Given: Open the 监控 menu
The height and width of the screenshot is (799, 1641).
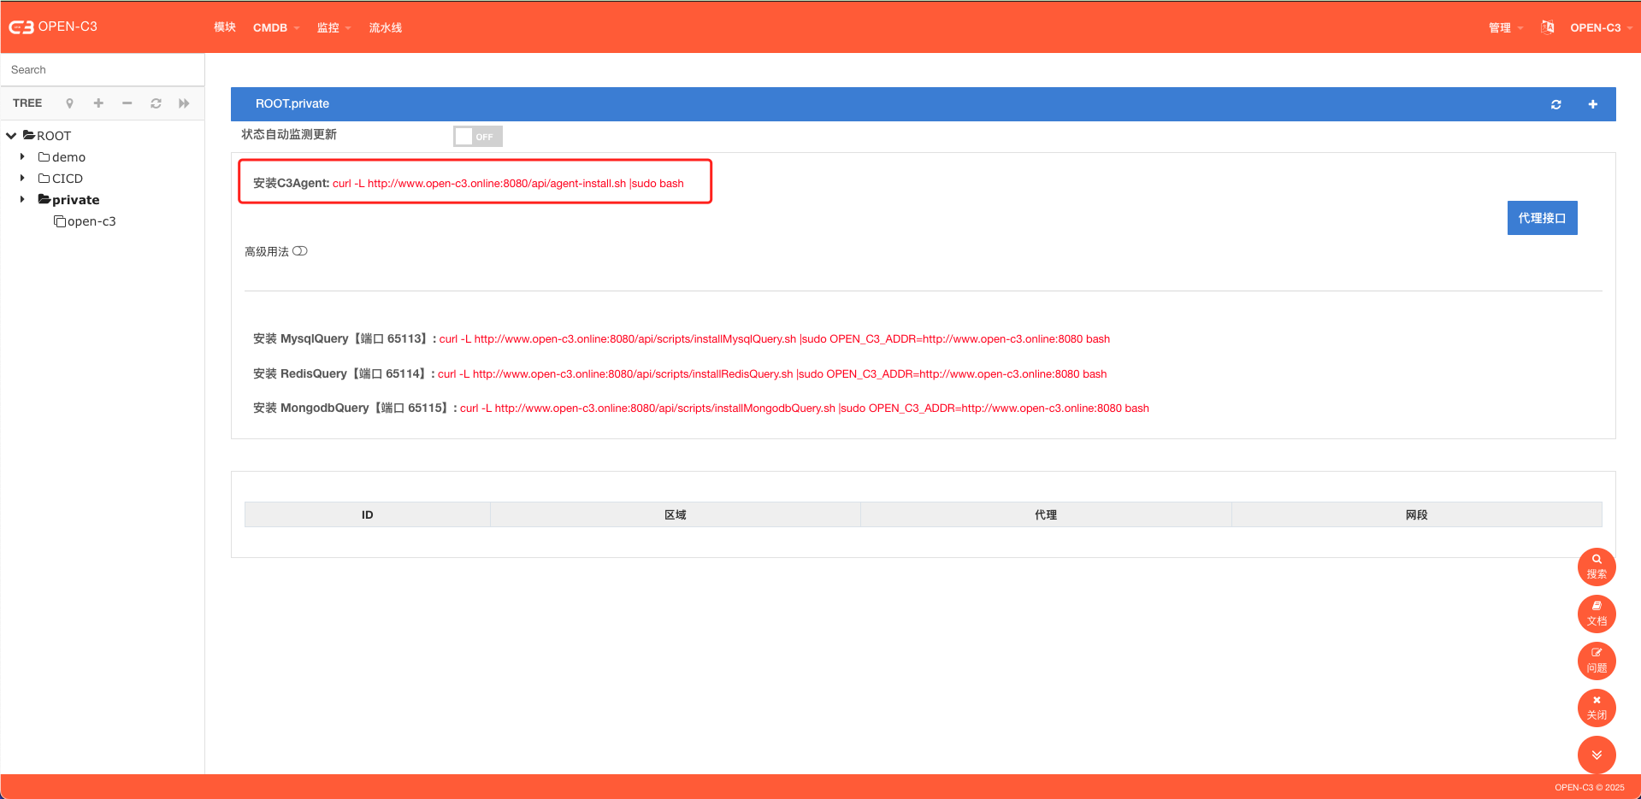Looking at the screenshot, I should (333, 28).
